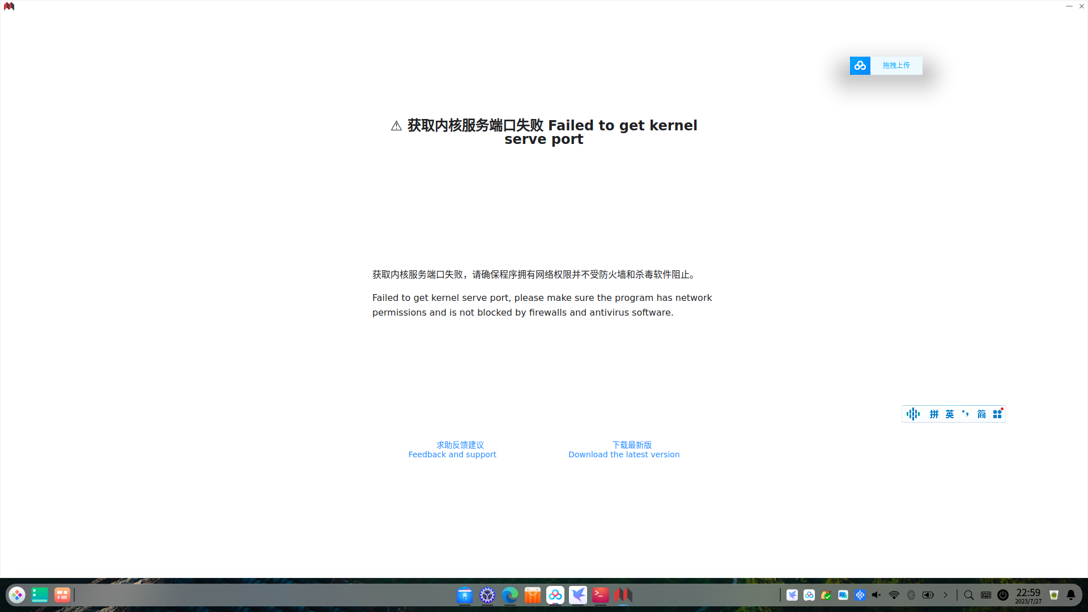Toggle 拼 pinyin input mode in IME bar

coord(934,414)
